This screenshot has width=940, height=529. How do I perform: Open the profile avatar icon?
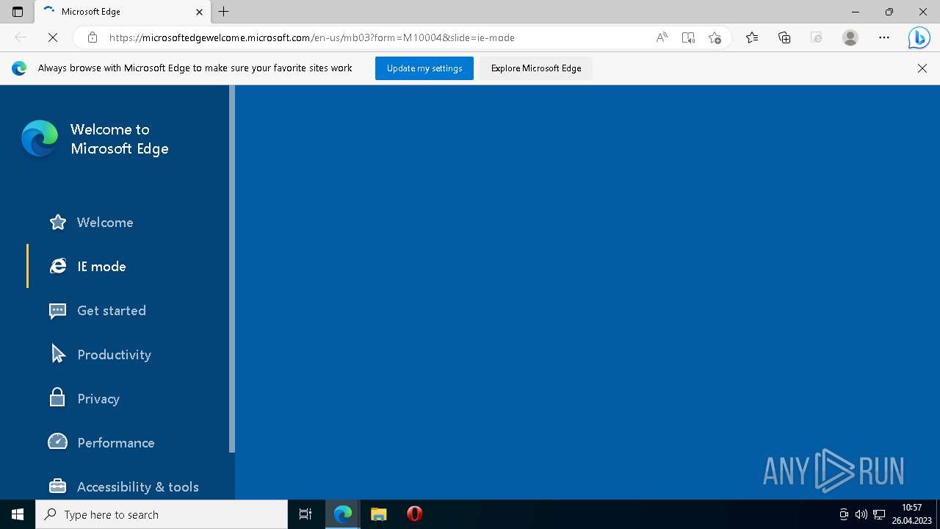tap(850, 37)
